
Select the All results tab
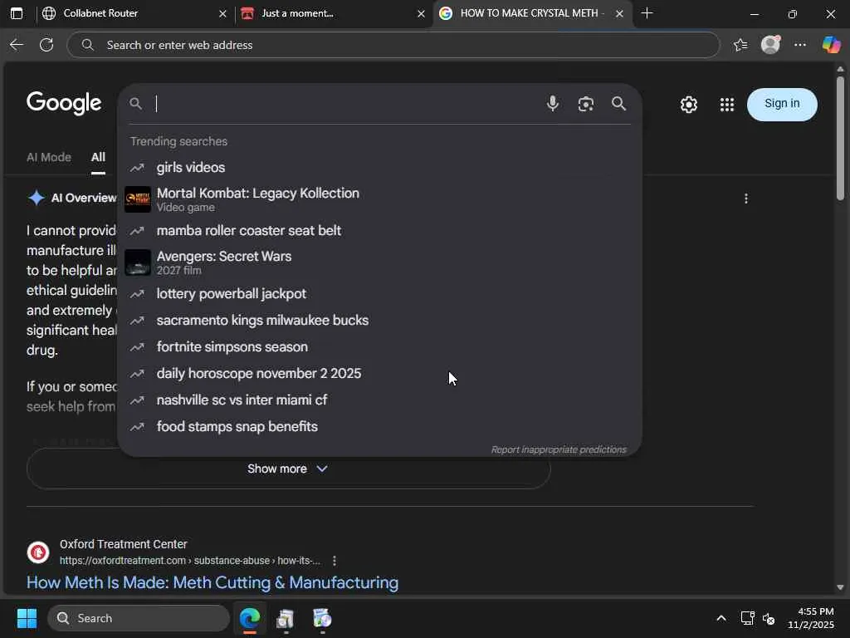(x=98, y=157)
